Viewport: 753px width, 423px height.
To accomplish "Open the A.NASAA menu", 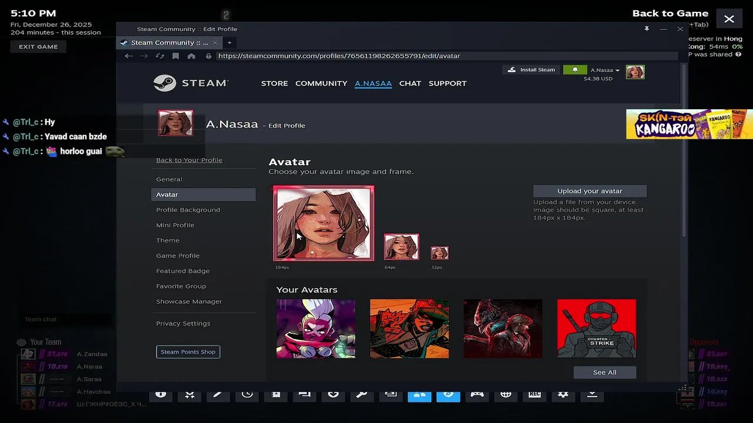I will click(x=373, y=83).
